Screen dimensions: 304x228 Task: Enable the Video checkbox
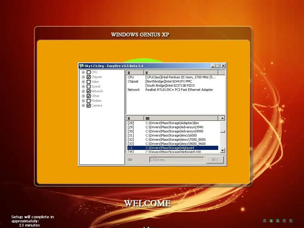pyautogui.click(x=88, y=82)
